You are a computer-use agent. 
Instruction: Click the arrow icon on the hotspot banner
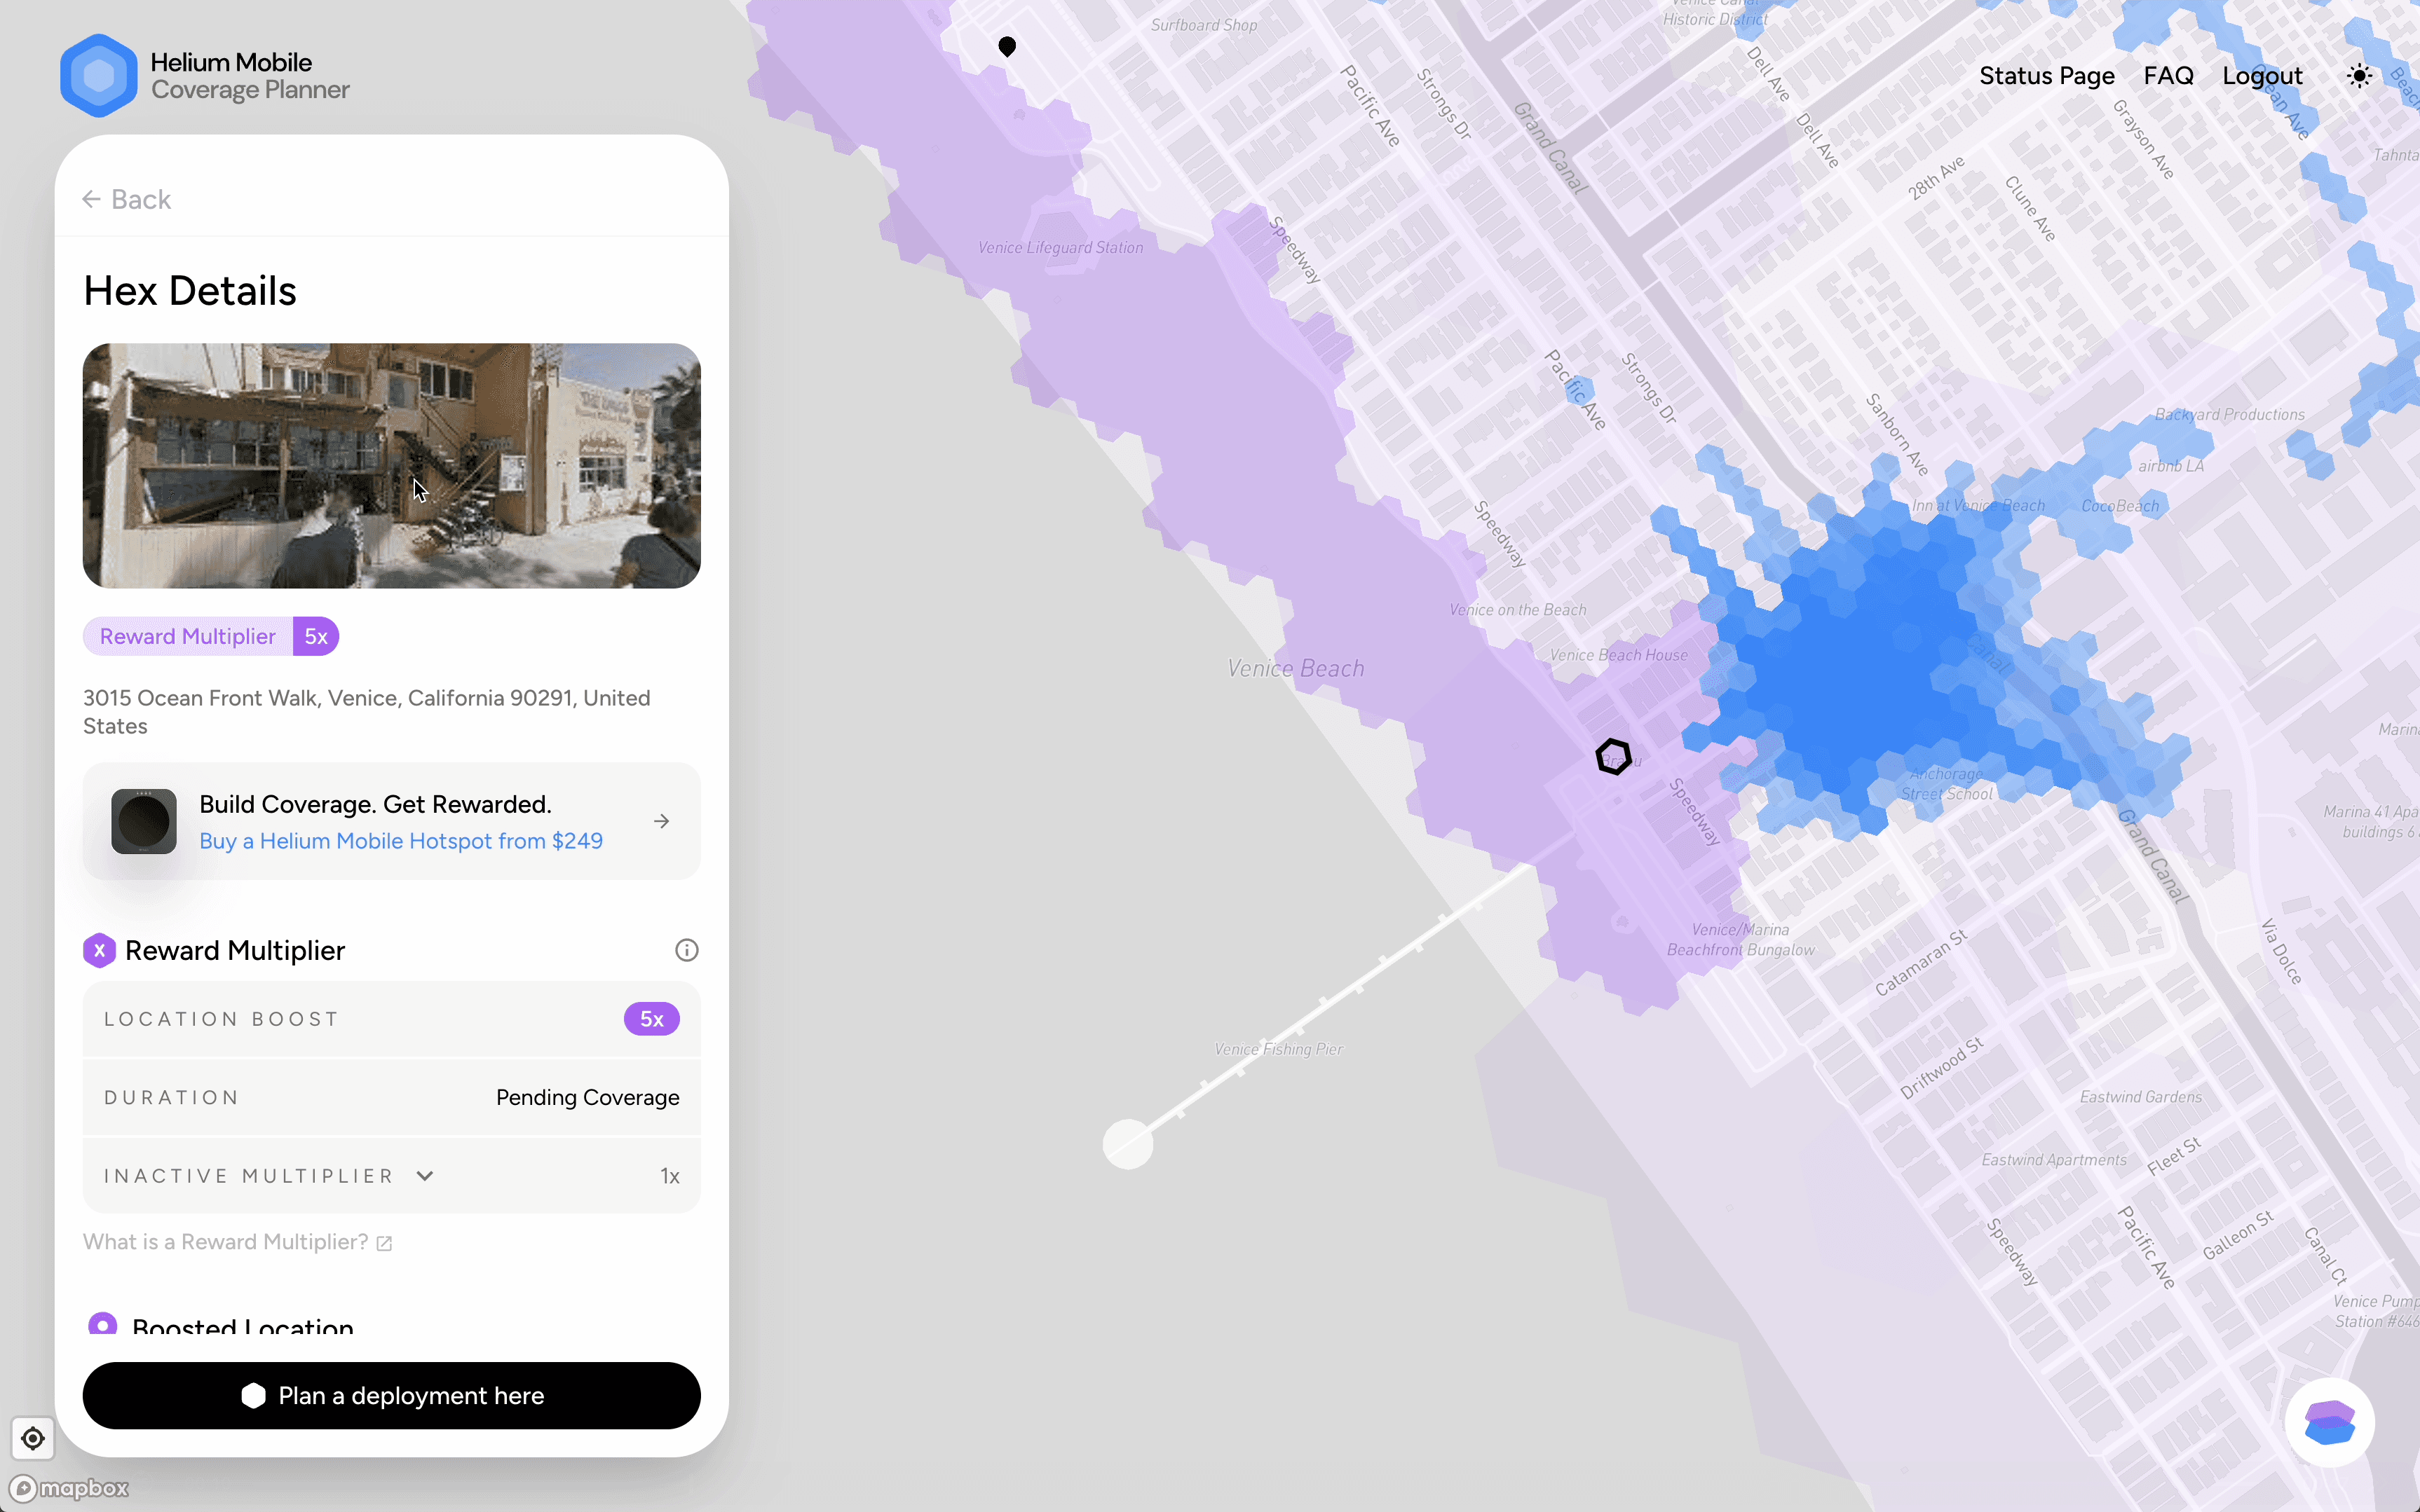(661, 820)
